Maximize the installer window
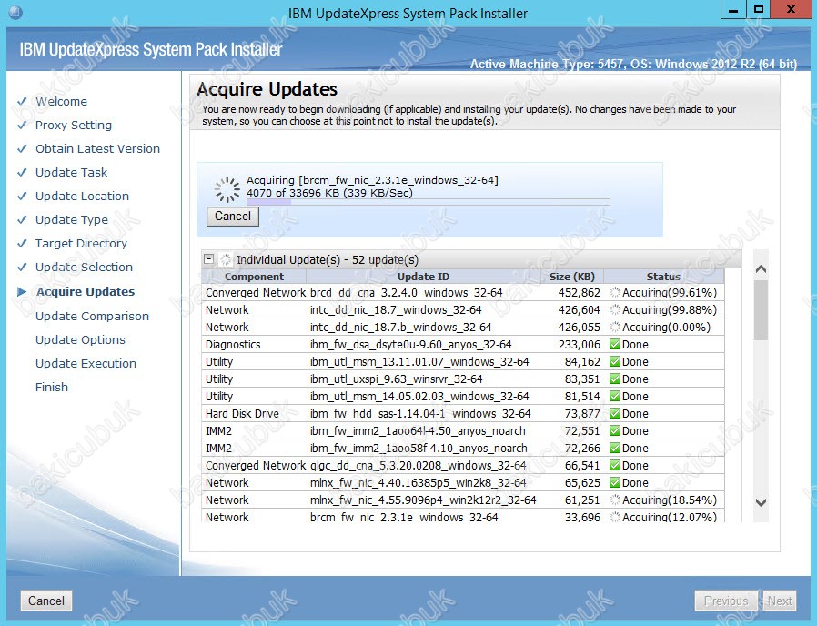Image resolution: width=817 pixels, height=626 pixels. click(x=759, y=10)
